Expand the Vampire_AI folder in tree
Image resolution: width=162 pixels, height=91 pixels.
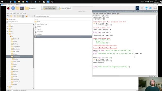10,82
